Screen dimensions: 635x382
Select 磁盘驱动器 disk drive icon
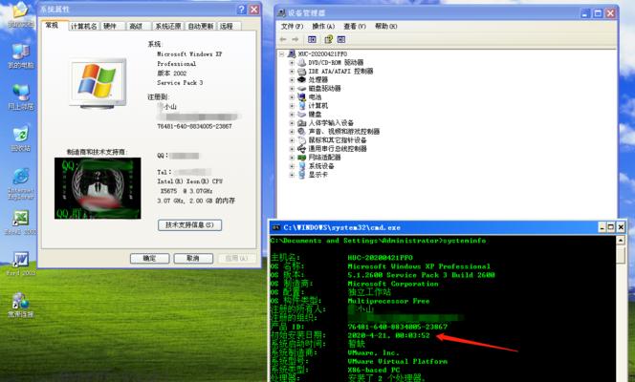pos(301,88)
